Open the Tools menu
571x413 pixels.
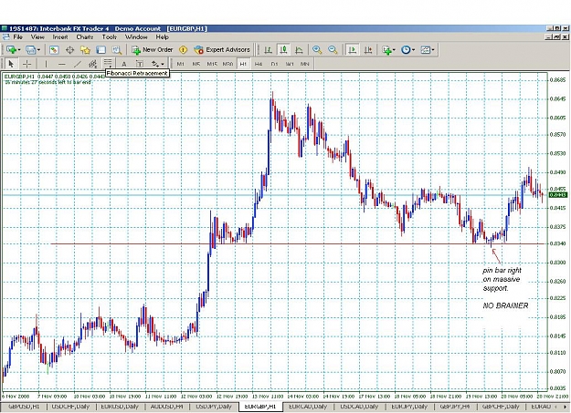point(110,37)
